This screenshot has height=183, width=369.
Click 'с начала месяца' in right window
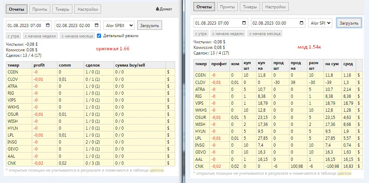[x=265, y=33]
